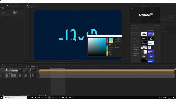Open Microsoft Word from the taskbar
The width and height of the screenshot is (176, 99).
pyautogui.click(x=70, y=98)
